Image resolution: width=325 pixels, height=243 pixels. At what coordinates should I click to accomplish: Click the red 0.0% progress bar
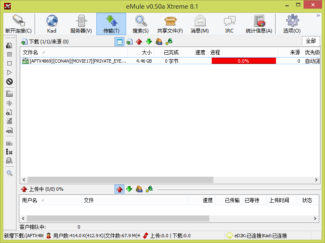pyautogui.click(x=243, y=61)
